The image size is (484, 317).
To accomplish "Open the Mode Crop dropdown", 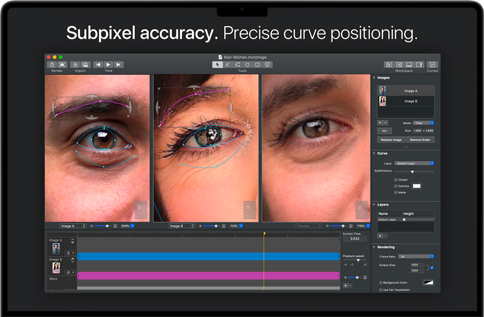I will [x=423, y=123].
